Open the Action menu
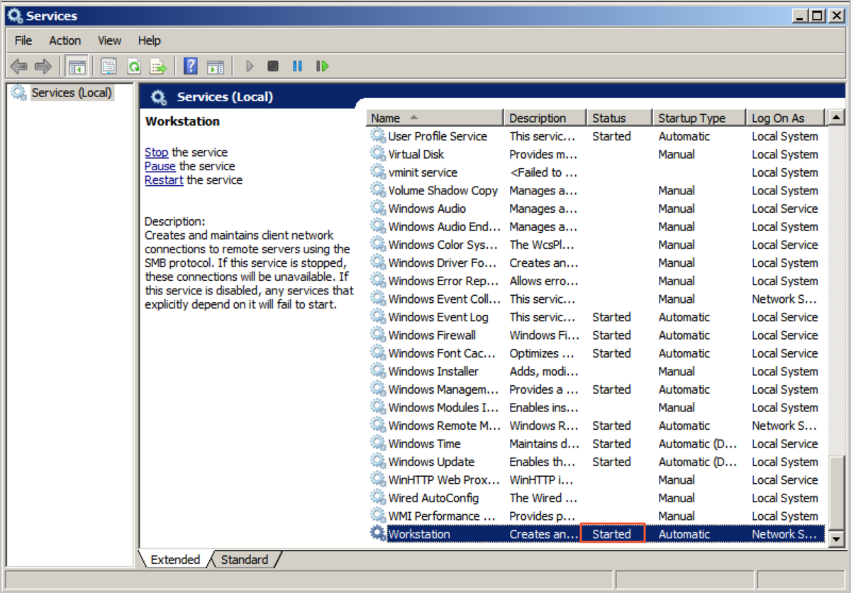This screenshot has height=593, width=851. [x=65, y=40]
